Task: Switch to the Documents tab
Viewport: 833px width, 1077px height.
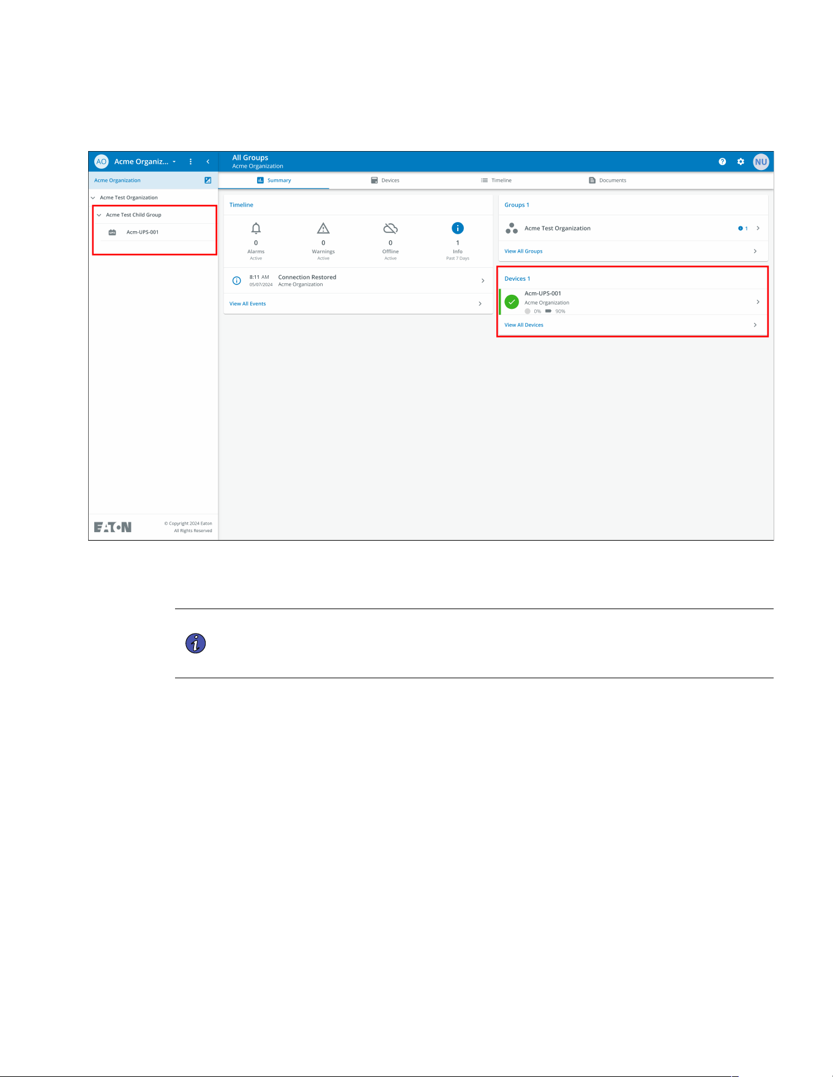Action: [607, 180]
